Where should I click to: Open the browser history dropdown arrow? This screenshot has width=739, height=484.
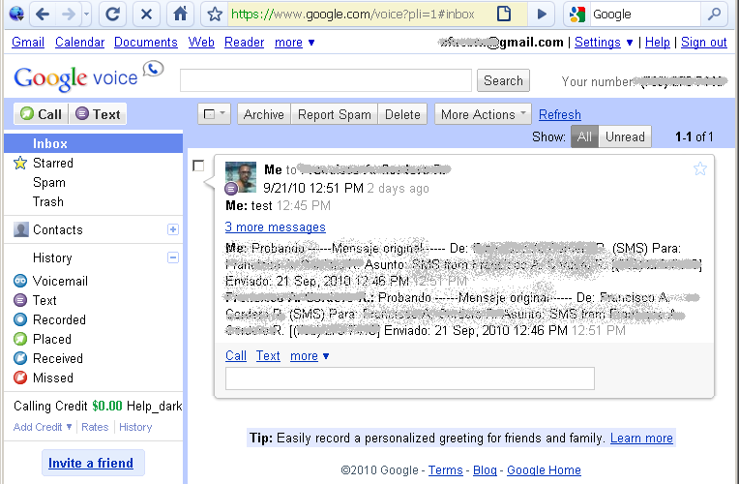click(x=86, y=15)
